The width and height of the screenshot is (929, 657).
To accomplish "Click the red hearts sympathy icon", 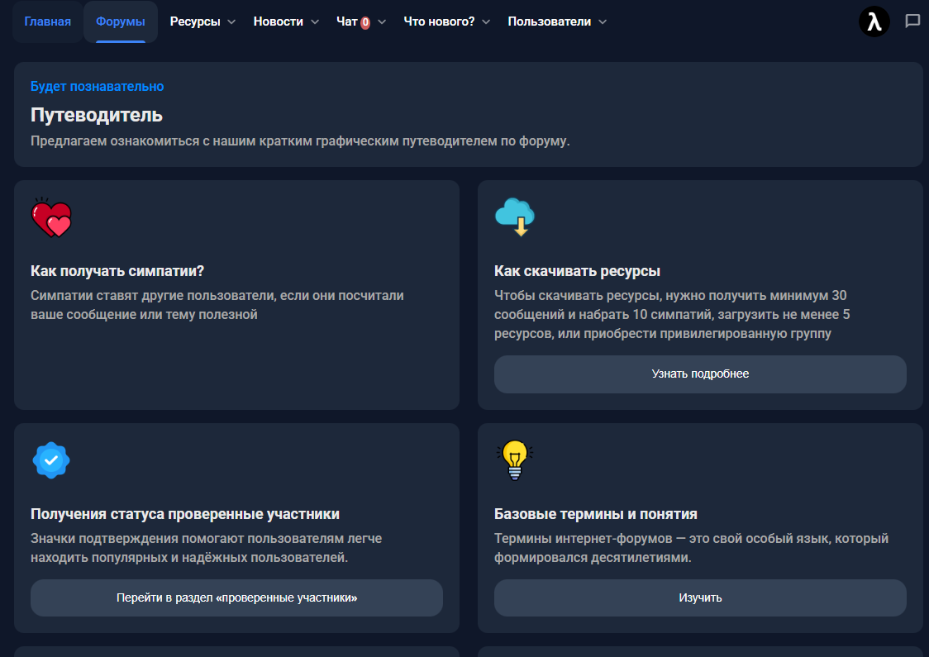I will coord(51,219).
